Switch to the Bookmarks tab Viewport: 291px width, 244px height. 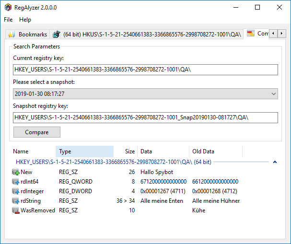point(27,35)
